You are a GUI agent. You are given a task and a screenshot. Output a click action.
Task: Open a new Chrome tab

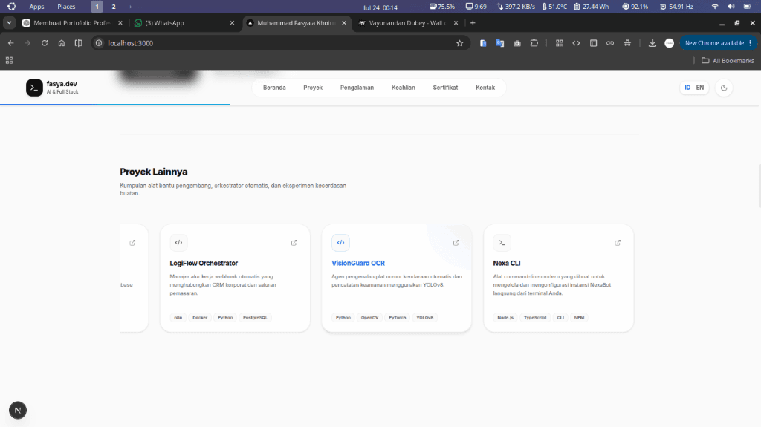point(473,23)
